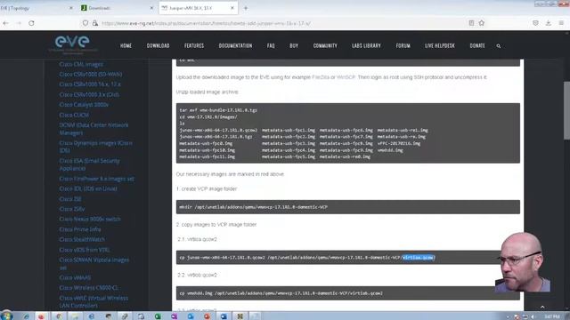Open the FORUM menu item

(403, 45)
